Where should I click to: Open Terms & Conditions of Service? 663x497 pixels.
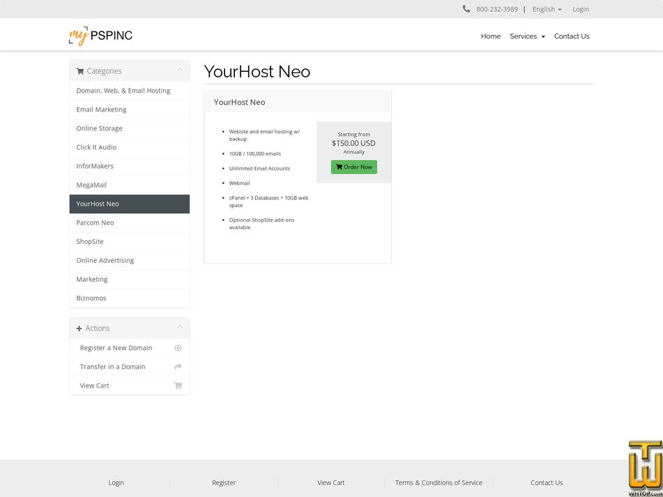439,482
